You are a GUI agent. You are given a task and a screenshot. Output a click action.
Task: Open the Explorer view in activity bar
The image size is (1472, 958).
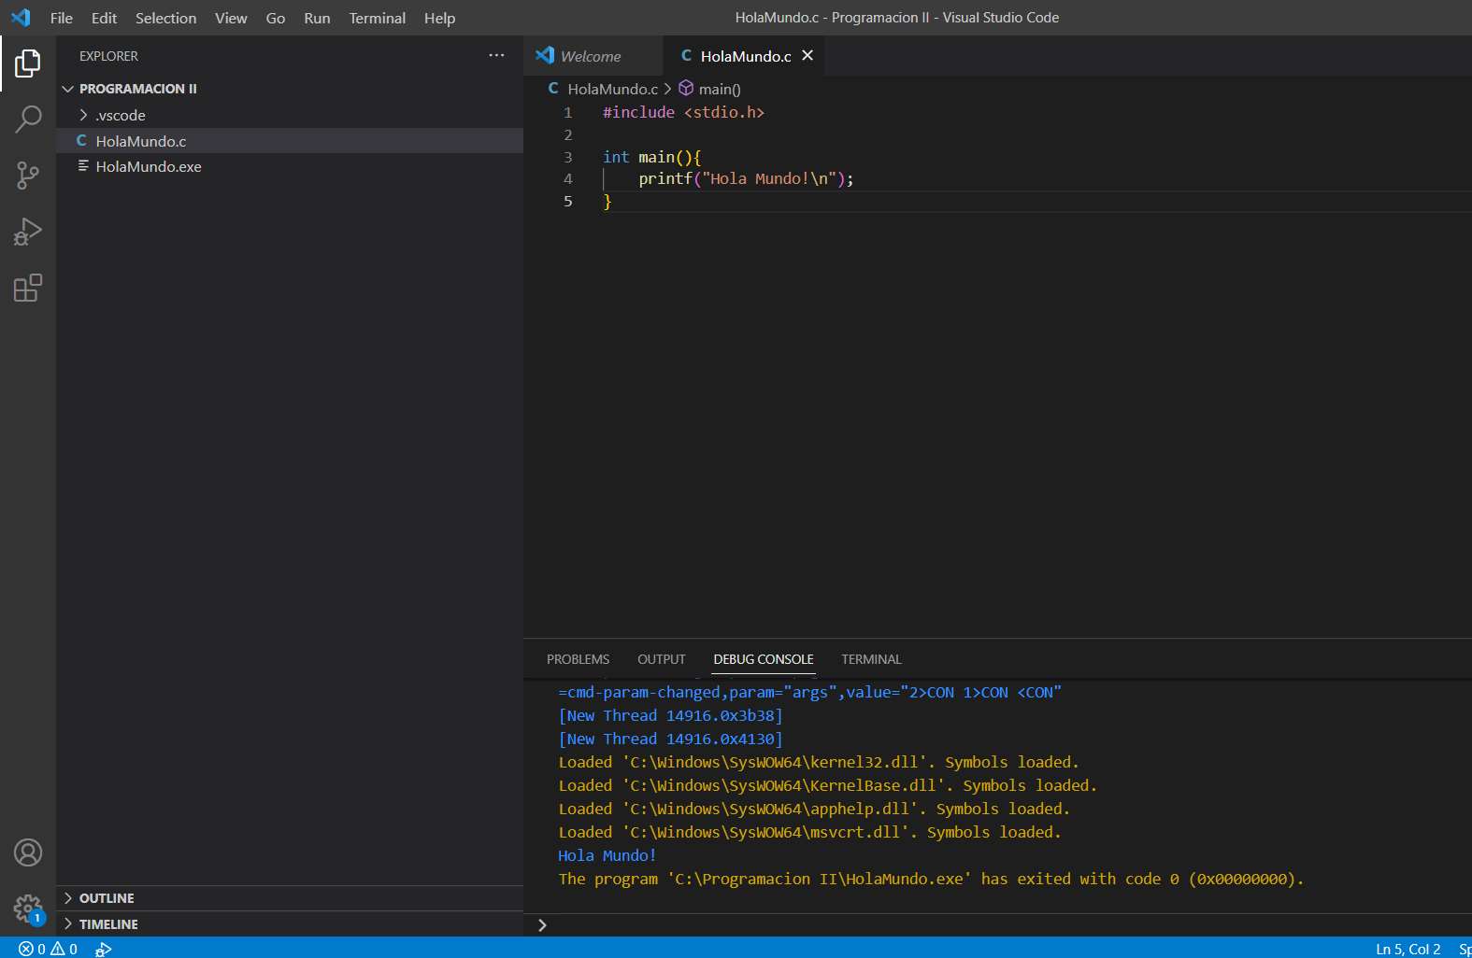point(28,63)
